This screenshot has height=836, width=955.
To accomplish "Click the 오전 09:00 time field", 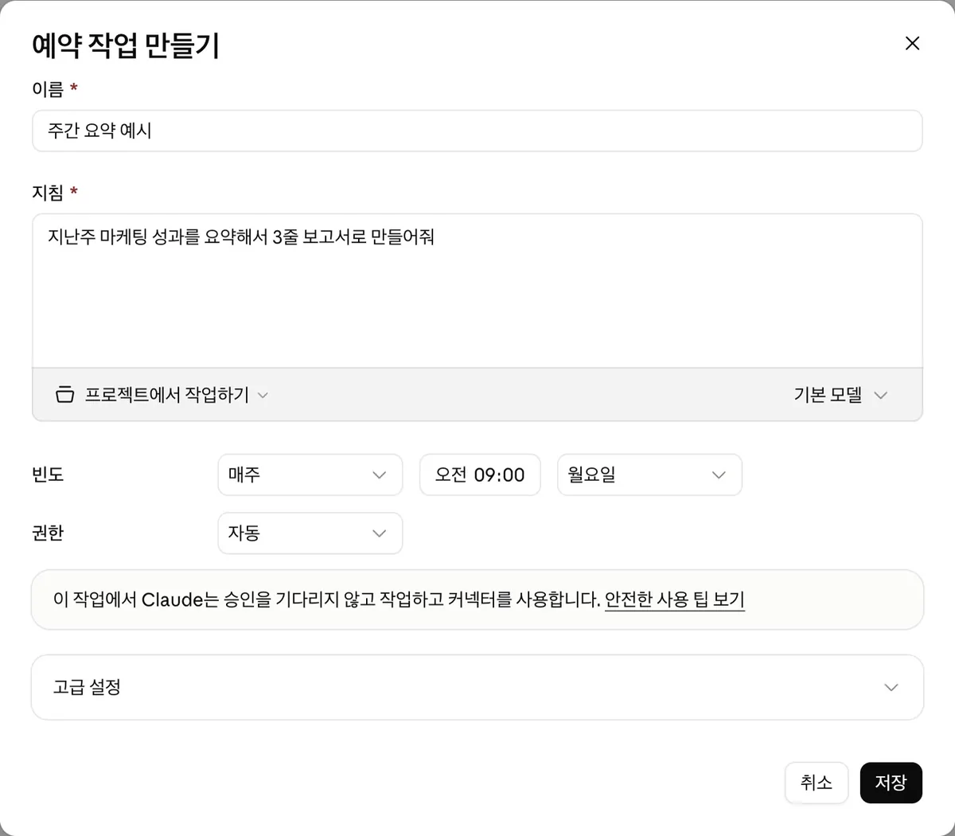I will click(480, 475).
